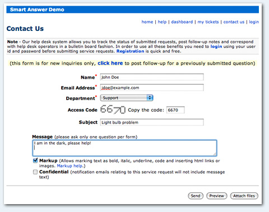Viewport: 269px width, 212px height.
Task: Grab the message textarea resize handle
Action: tap(215, 154)
